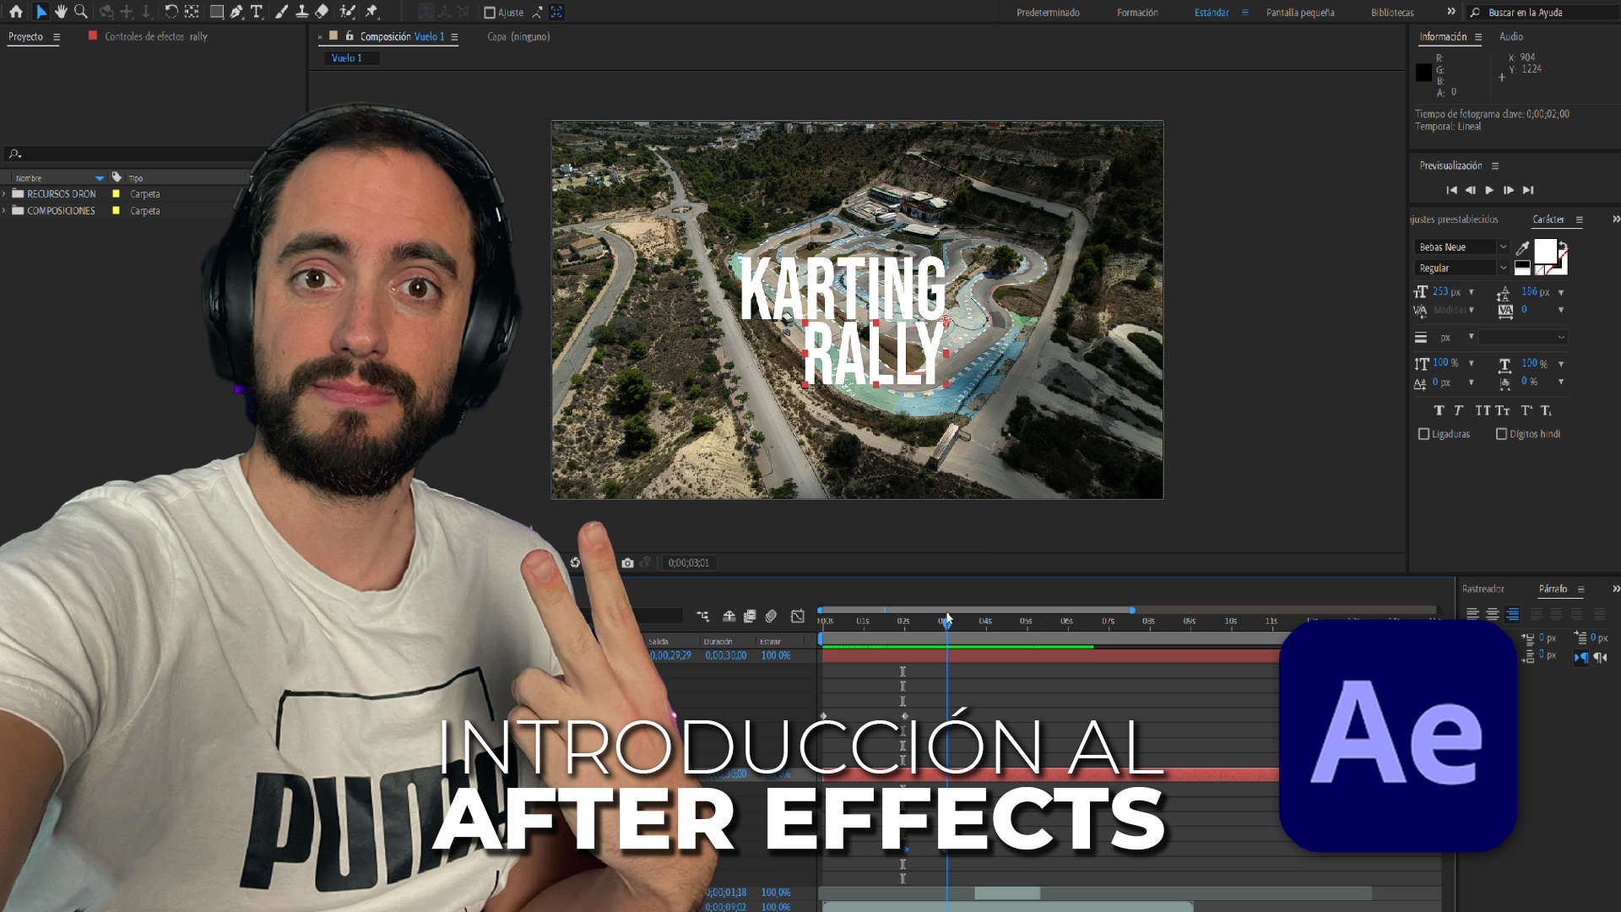Toggle Faux Italic text style
This screenshot has width=1621, height=912.
click(1458, 410)
